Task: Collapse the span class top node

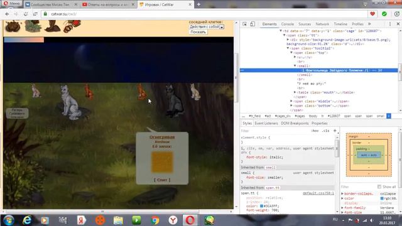Action: coord(291,53)
